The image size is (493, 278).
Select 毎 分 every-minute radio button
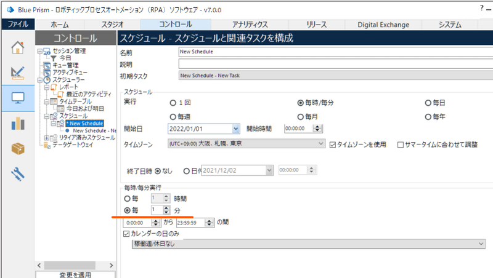click(x=127, y=210)
